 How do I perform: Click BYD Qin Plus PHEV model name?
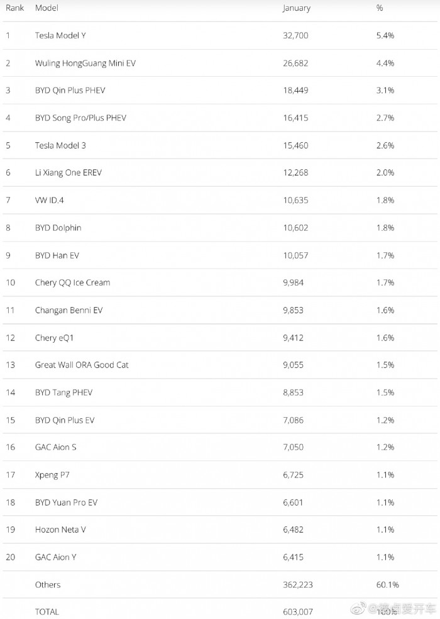[70, 90]
